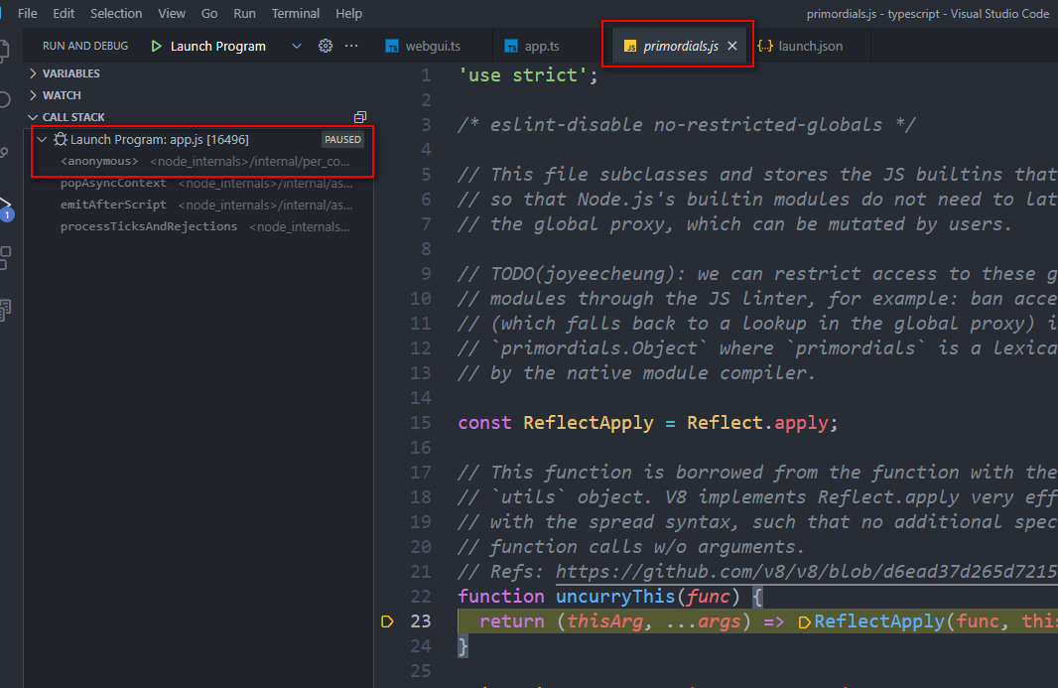Screen dimensions: 1058x688
Task: Open the Terminal menu
Action: (295, 13)
